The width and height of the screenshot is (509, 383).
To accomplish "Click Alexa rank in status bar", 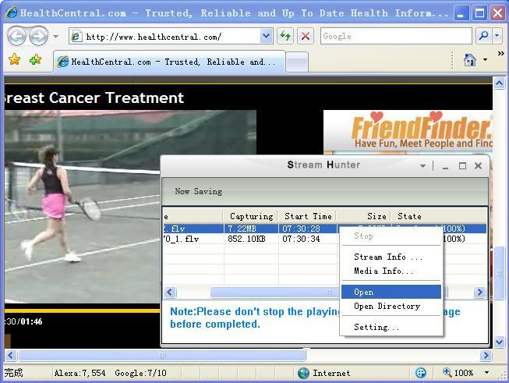I will coord(80,373).
